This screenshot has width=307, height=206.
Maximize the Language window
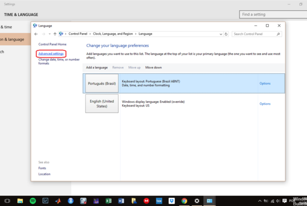(267, 26)
